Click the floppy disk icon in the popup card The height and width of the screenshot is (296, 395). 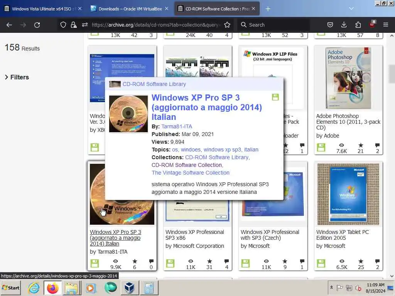(275, 97)
